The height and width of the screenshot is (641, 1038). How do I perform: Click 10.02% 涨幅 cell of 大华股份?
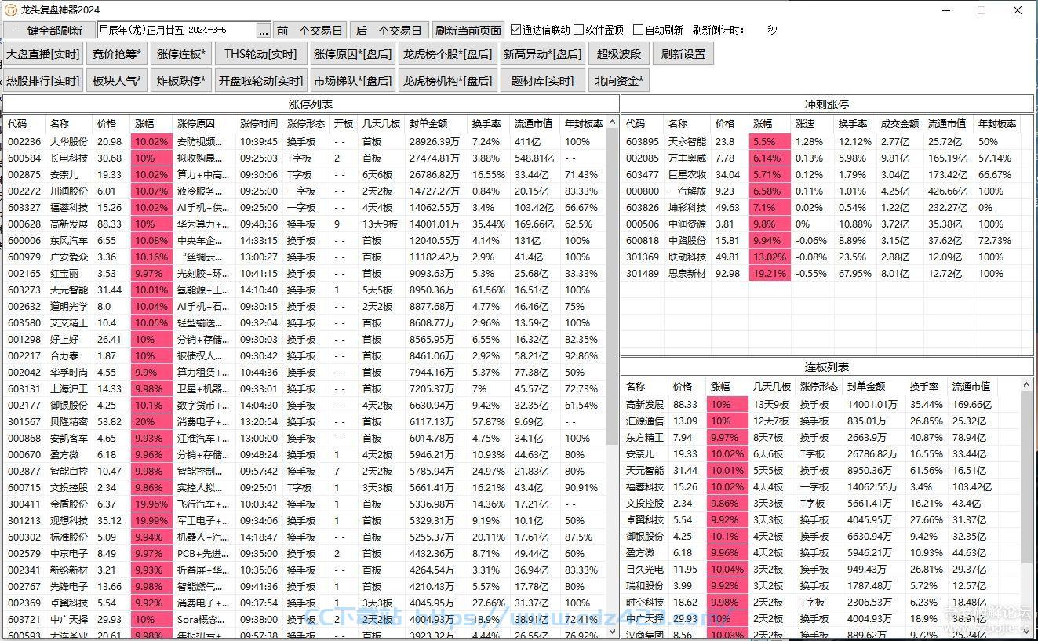pos(151,142)
